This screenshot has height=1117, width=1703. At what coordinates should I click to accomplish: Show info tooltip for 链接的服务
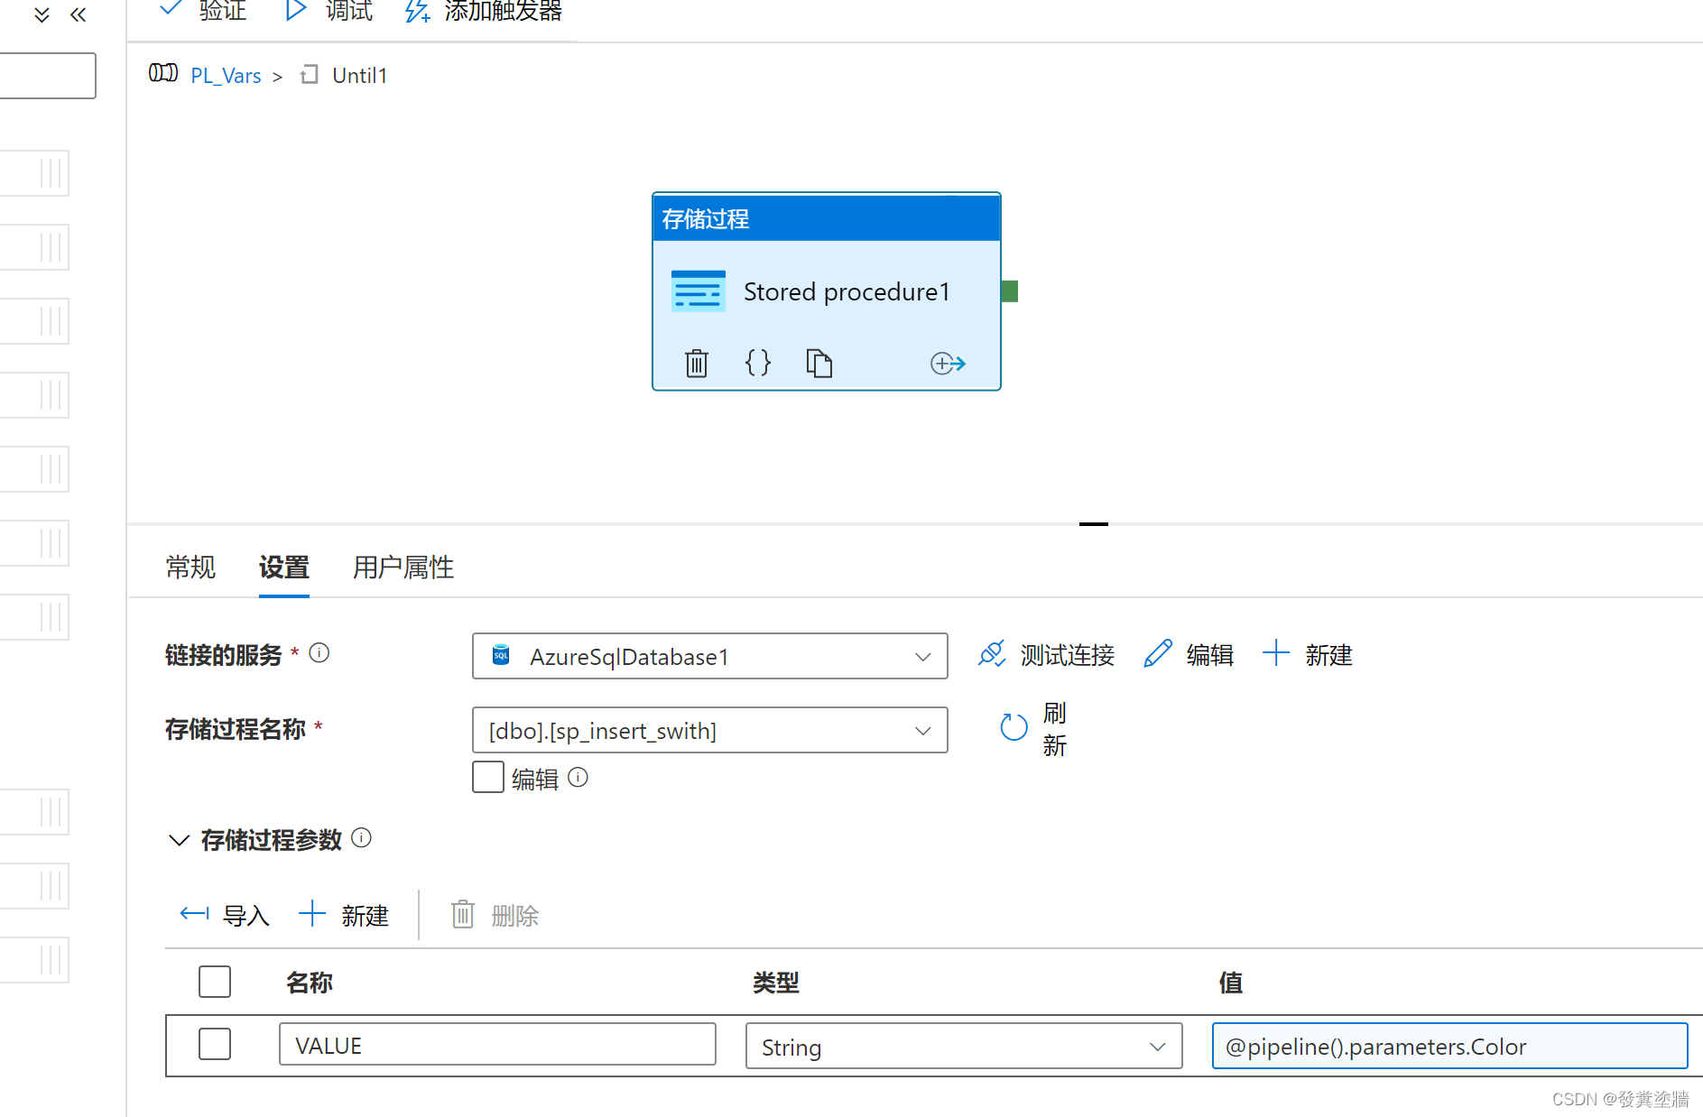(x=319, y=652)
